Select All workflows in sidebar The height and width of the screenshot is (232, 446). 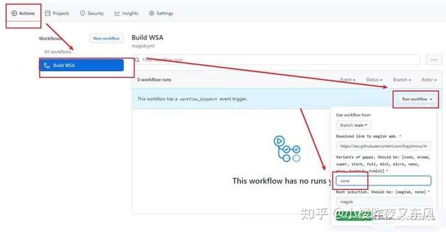[58, 52]
